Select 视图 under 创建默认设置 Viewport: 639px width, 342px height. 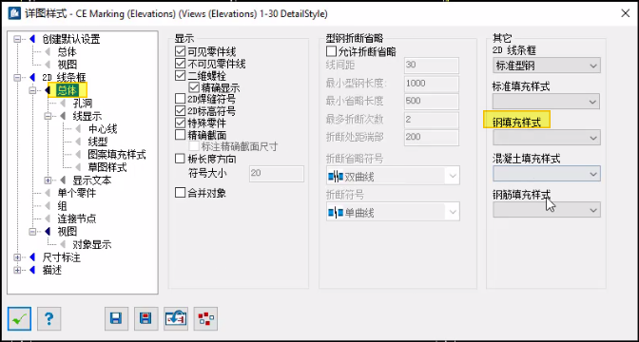pos(67,65)
